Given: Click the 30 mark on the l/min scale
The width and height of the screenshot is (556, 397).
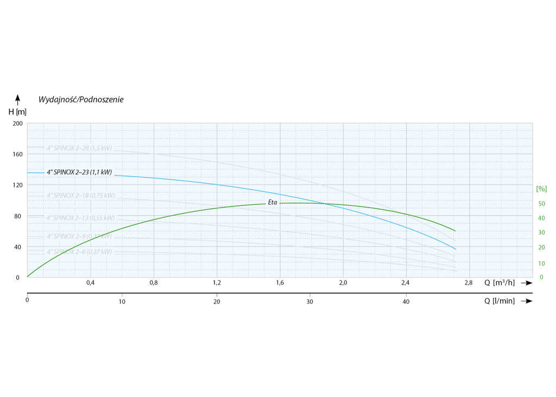Looking at the screenshot, I should click(x=310, y=301).
